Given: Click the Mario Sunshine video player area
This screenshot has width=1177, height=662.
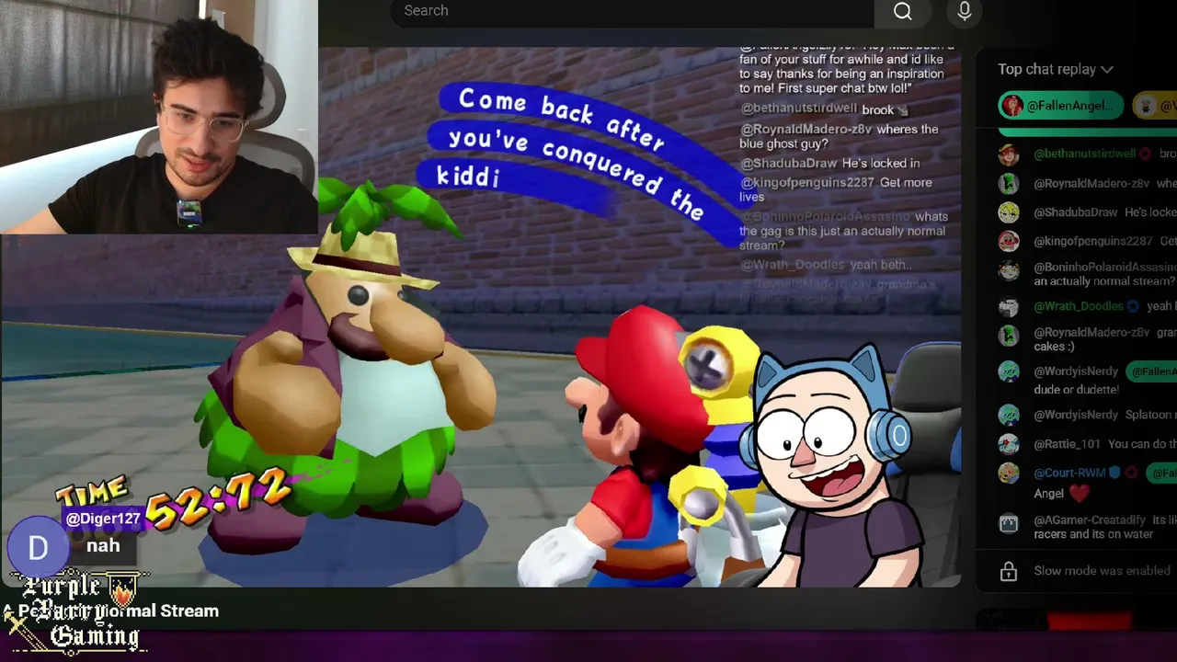Looking at the screenshot, I should (x=481, y=317).
